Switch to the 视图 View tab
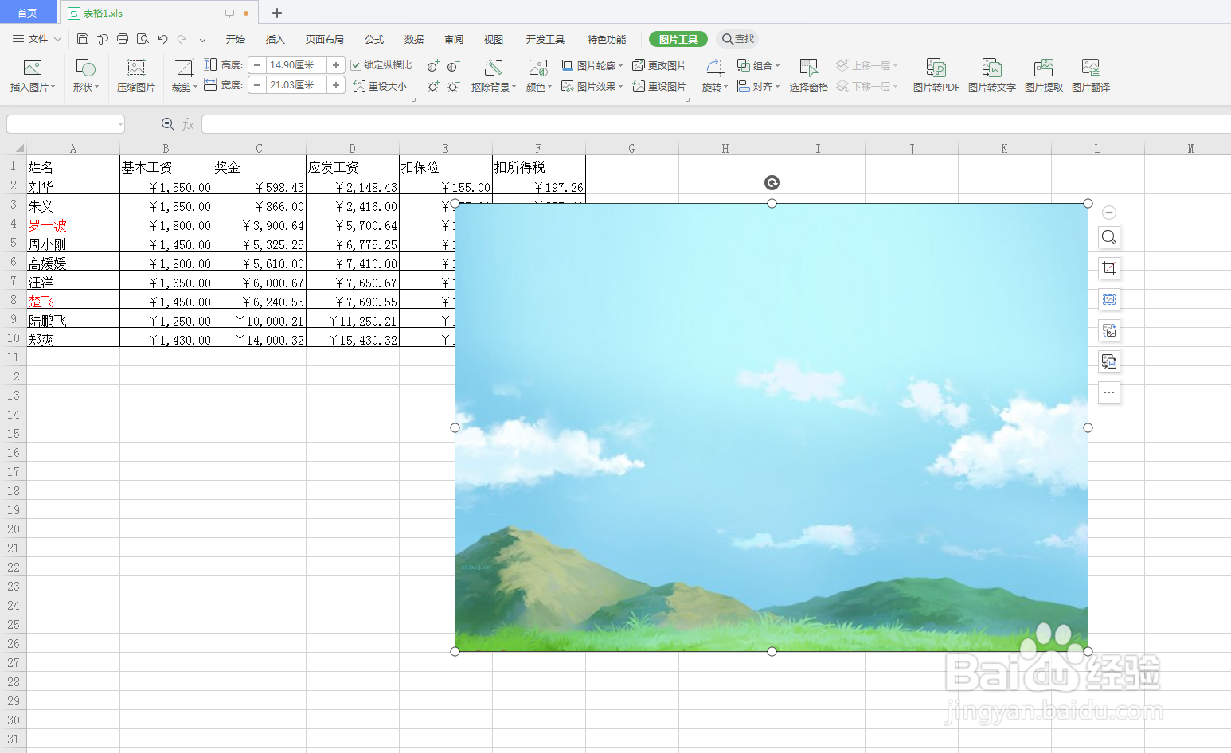The width and height of the screenshot is (1231, 753). [x=494, y=39]
